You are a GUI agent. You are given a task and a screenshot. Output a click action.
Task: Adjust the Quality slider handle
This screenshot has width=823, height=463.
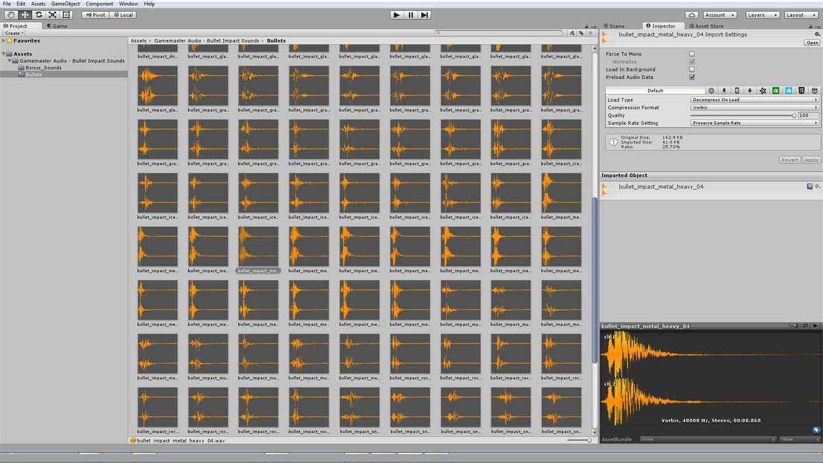tap(794, 115)
